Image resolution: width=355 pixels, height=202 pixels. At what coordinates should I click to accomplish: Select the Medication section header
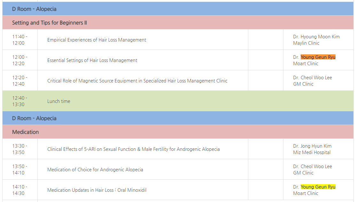[26, 132]
